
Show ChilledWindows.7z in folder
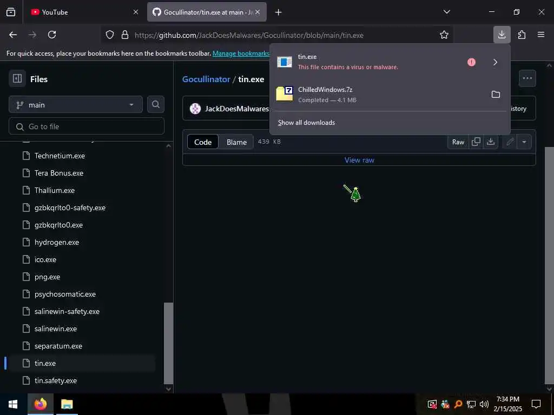pos(496,94)
